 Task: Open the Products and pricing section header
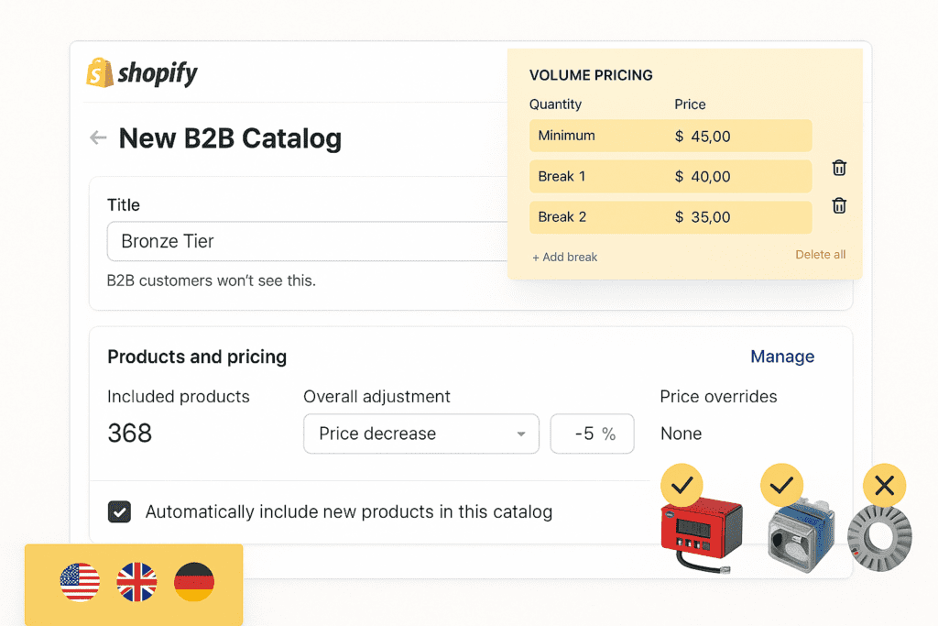197,357
